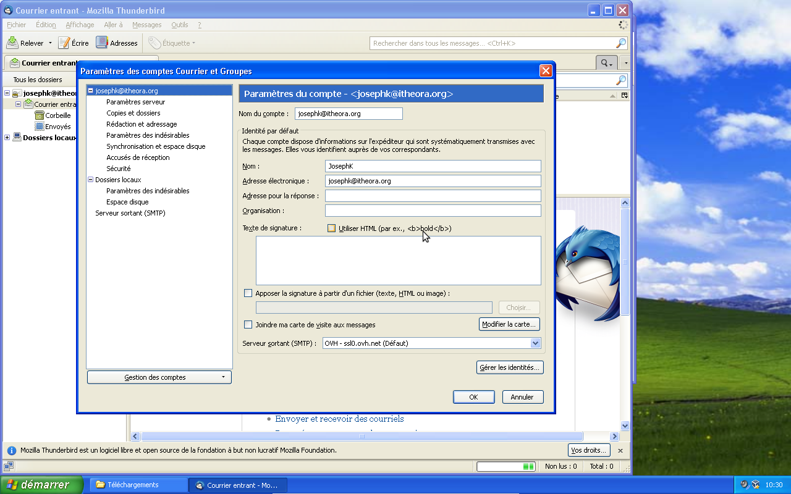
Task: Click Modifier la carte button
Action: pos(510,324)
